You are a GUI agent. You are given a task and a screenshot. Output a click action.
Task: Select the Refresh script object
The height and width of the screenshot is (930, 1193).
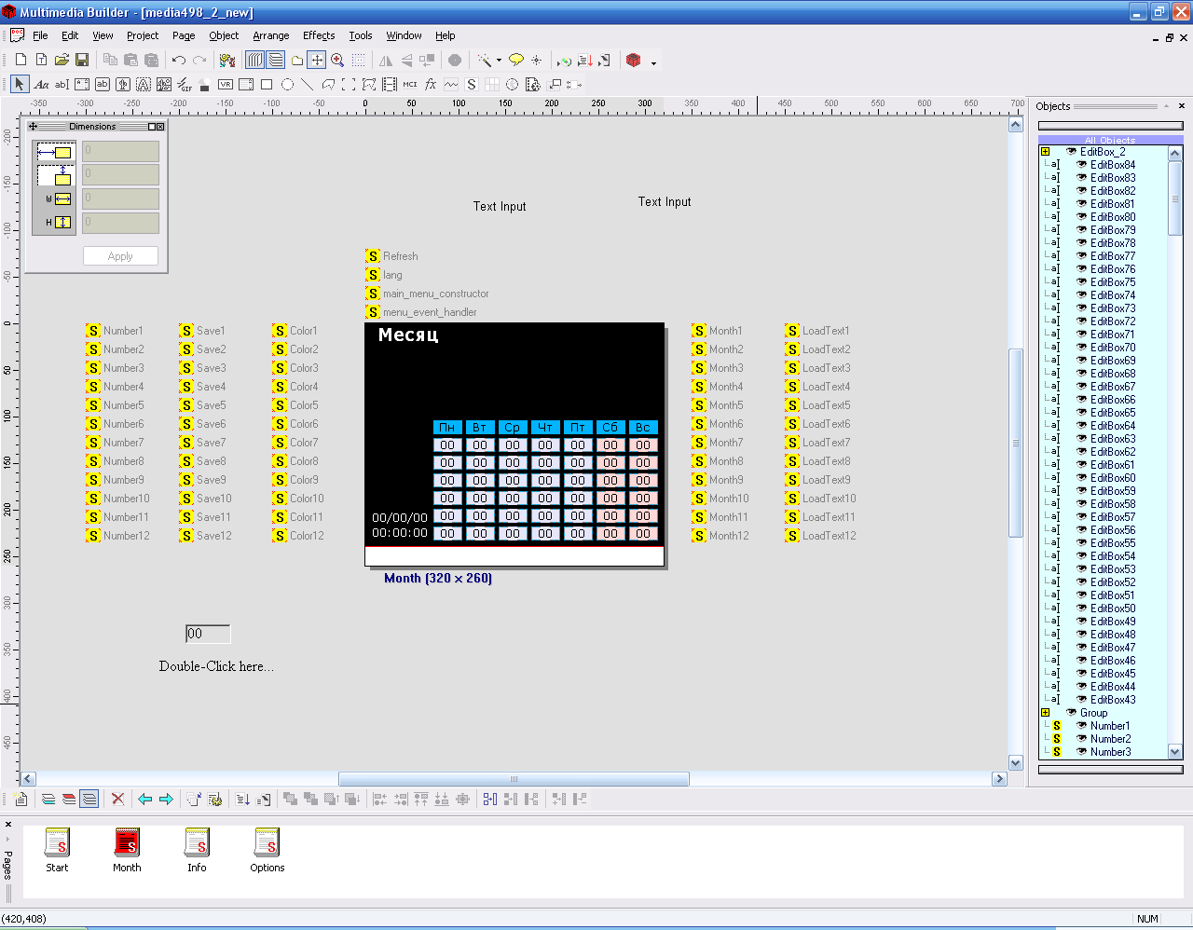(392, 256)
